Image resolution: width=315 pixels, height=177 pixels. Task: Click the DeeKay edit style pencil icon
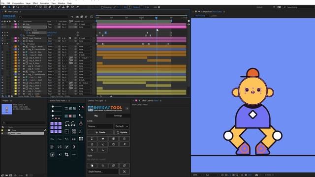125,172
